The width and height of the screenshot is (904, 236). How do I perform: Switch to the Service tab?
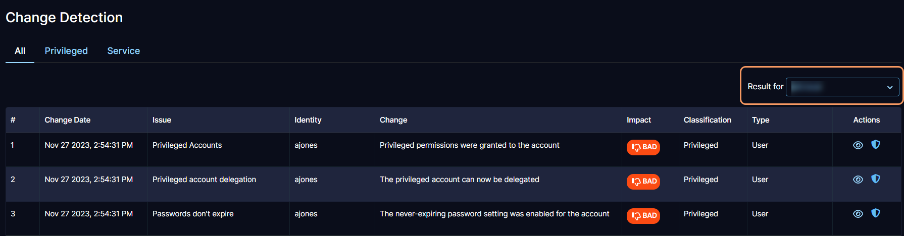pyautogui.click(x=124, y=51)
